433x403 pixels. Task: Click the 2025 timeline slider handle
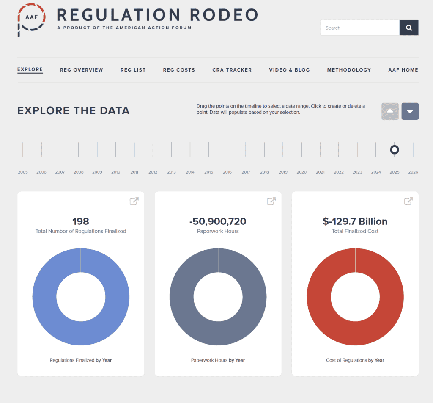click(x=395, y=150)
